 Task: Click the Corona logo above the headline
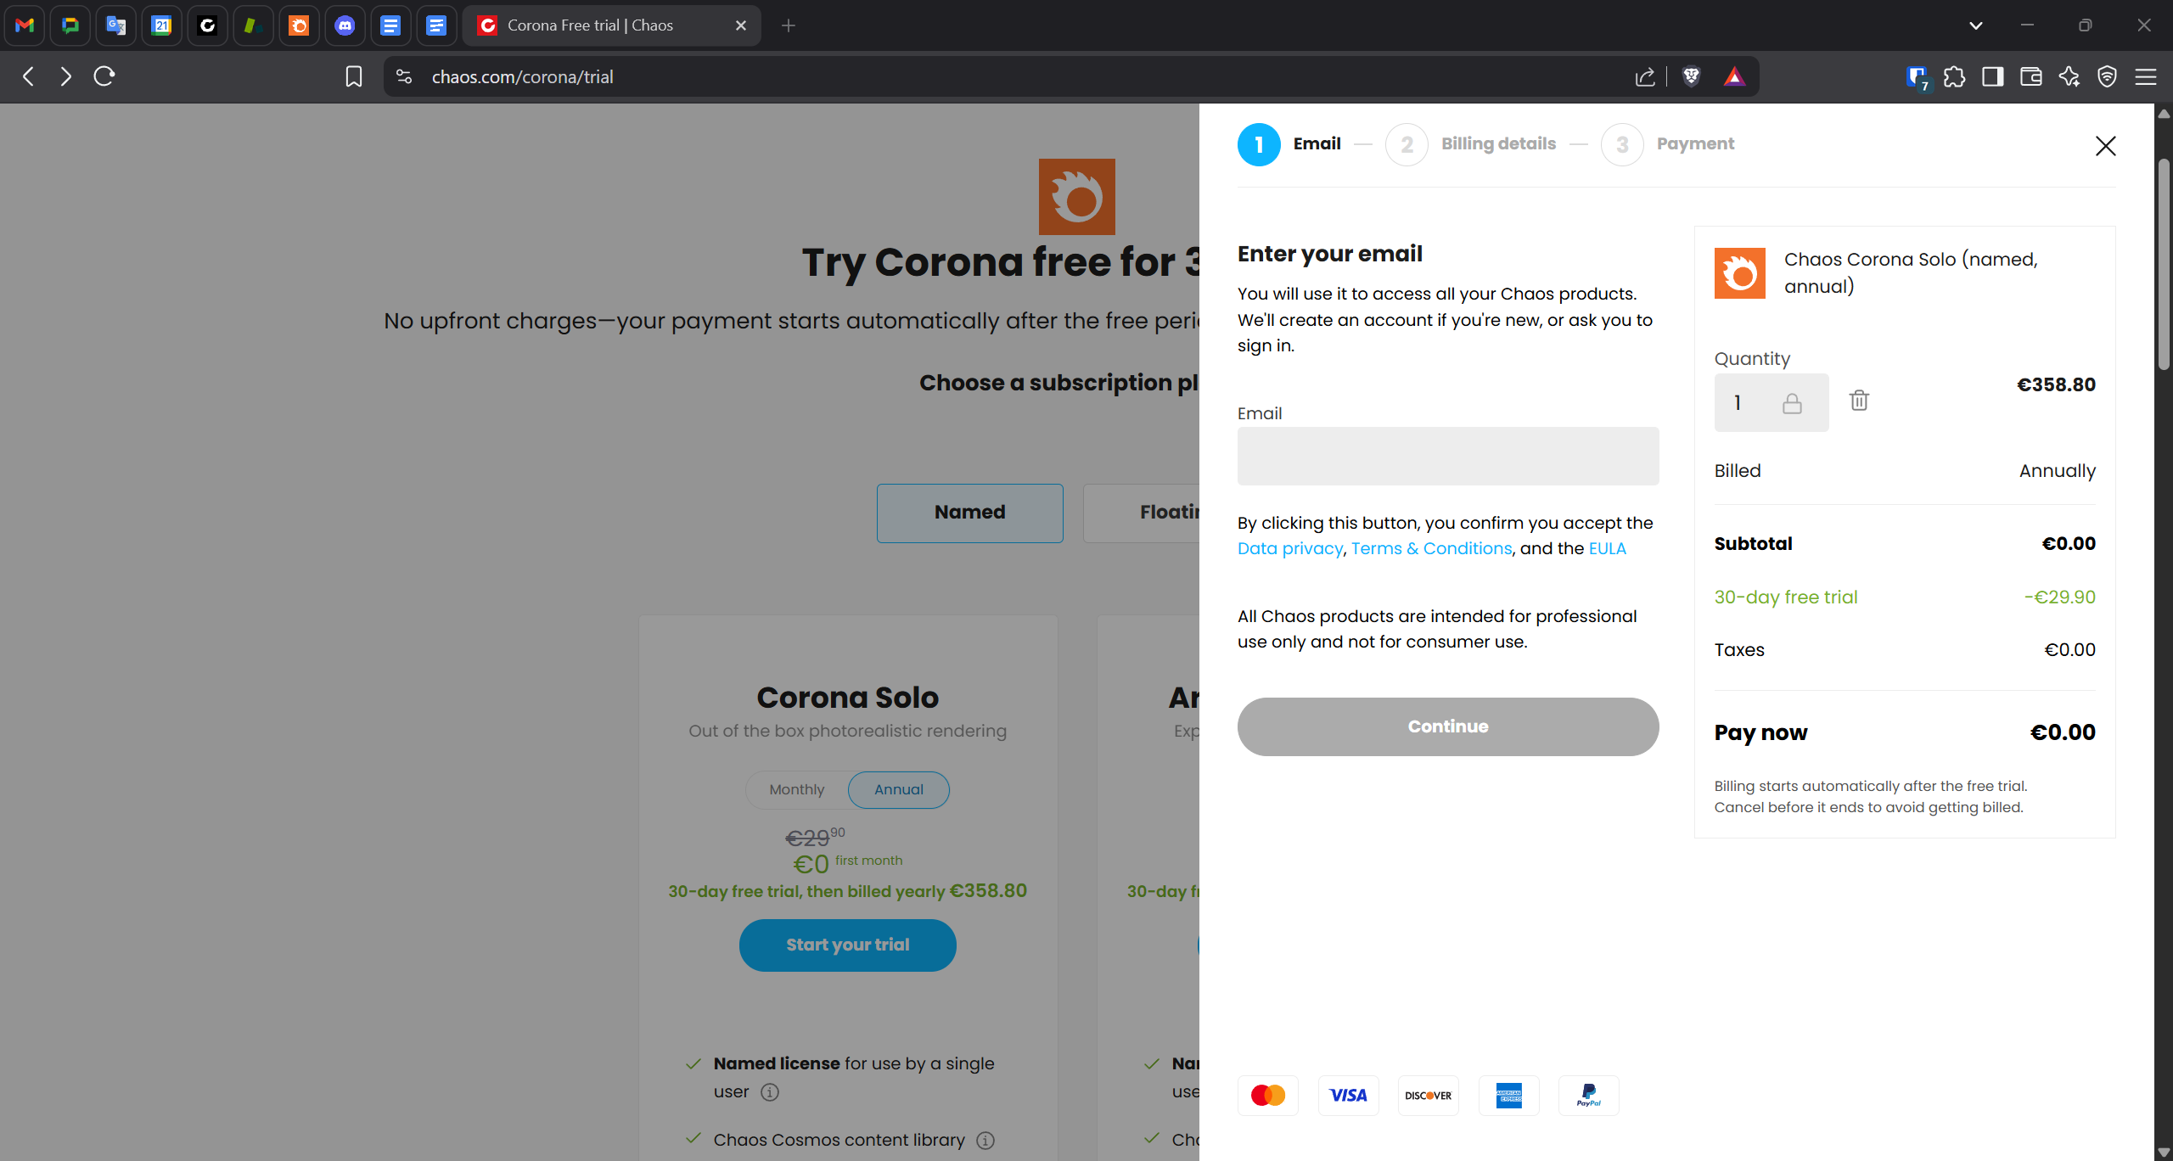tap(1076, 197)
